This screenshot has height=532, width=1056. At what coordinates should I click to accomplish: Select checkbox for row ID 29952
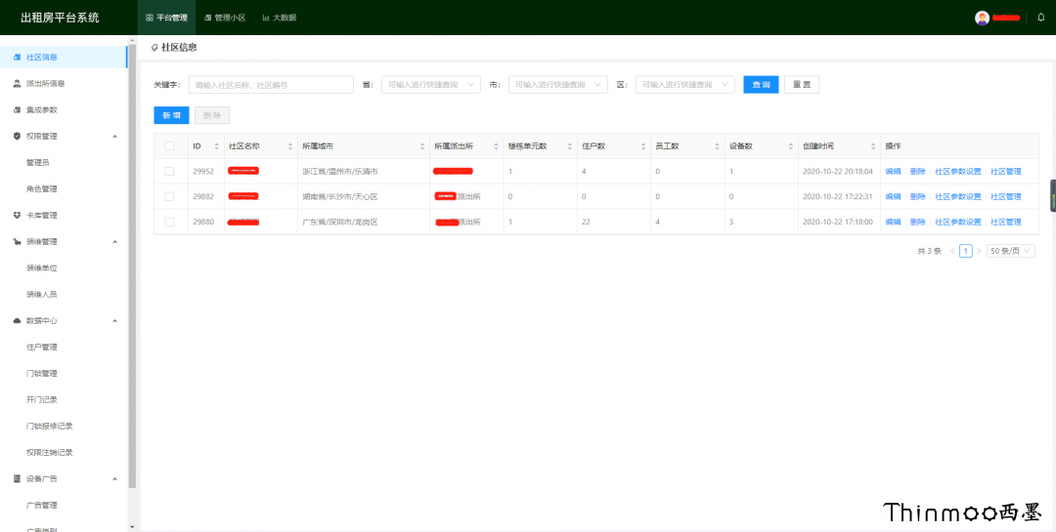coord(169,172)
